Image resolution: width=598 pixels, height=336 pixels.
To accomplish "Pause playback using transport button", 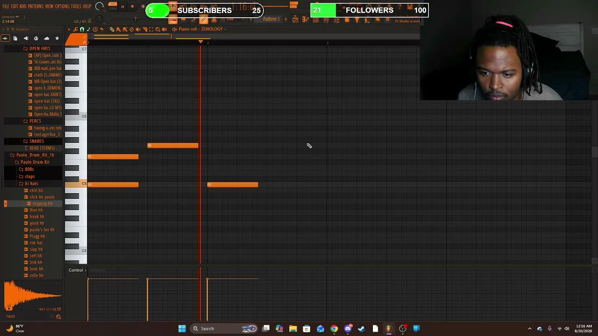I will [122, 7].
